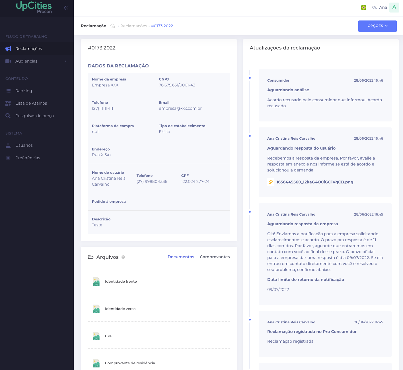Switch to the Documentos tab
This screenshot has width=403, height=370.
[x=181, y=257]
